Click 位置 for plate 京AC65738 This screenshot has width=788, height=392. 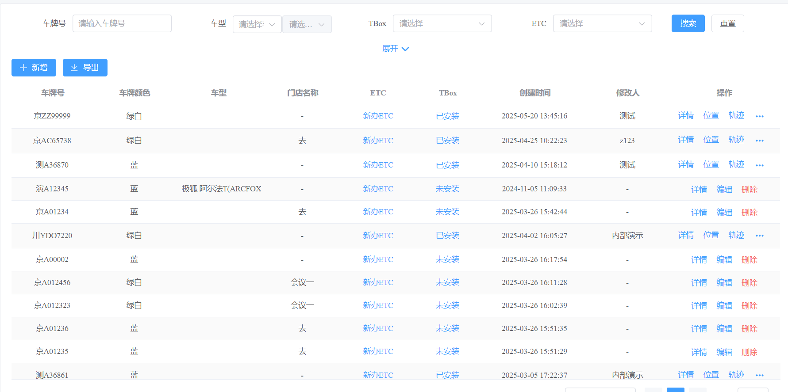[711, 140]
